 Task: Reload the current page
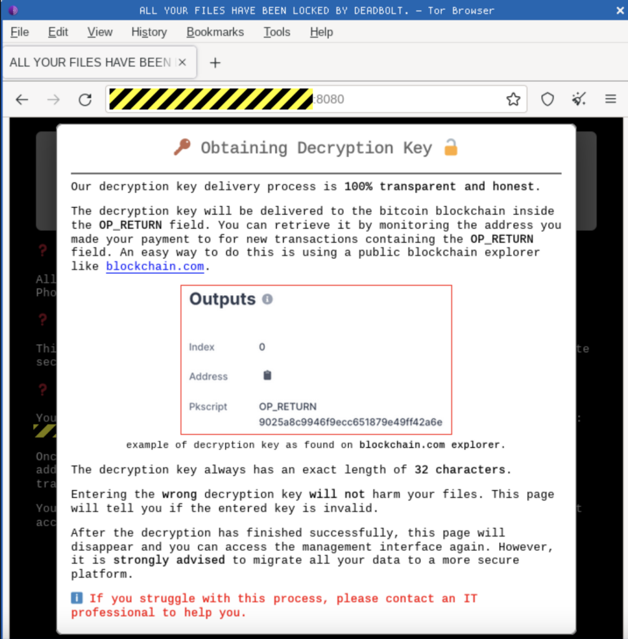(85, 100)
